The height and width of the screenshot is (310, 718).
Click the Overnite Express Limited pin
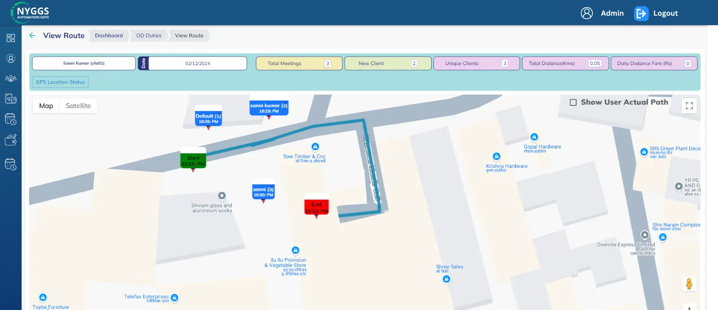(x=645, y=235)
